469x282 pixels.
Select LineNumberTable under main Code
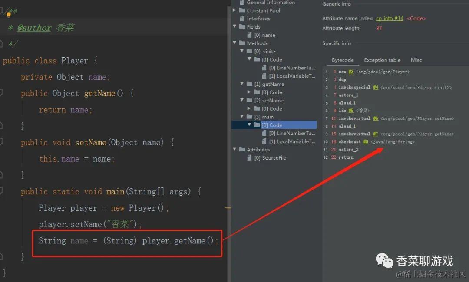[x=292, y=133]
